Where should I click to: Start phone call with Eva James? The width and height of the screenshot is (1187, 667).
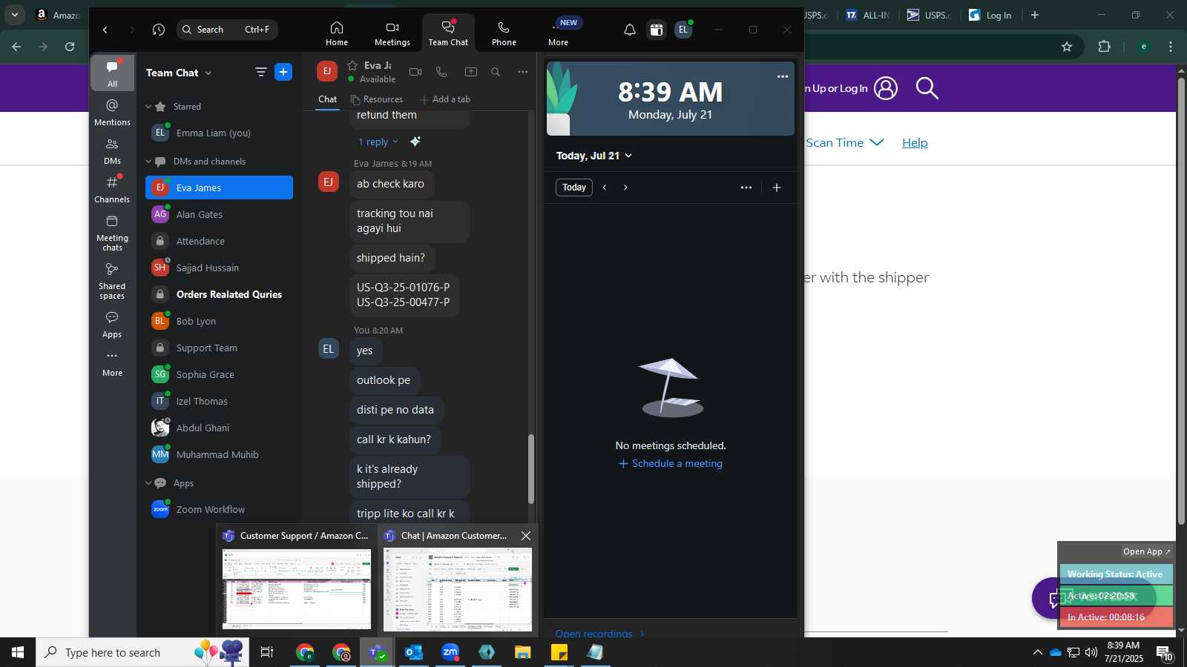(x=441, y=72)
